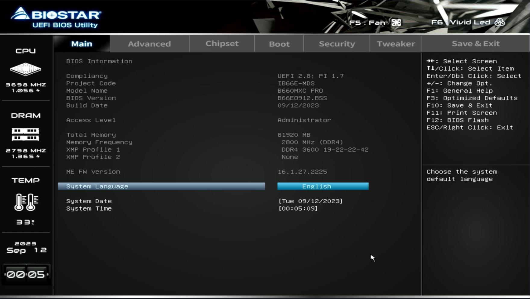Click the F5 Fan control icon
530x299 pixels.
point(396,23)
